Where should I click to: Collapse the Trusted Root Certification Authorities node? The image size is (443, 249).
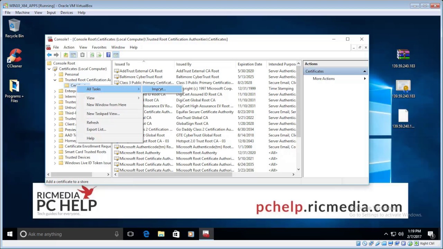55,80
